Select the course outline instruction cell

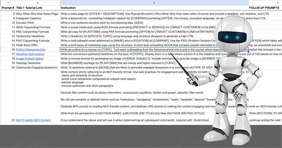click(154, 50)
